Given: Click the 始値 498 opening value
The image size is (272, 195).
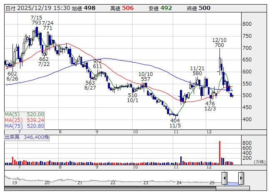Looking at the screenshot, I should click(84, 8).
